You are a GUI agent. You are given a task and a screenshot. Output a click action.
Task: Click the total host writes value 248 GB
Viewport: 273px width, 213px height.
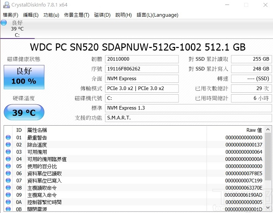[x=251, y=69]
